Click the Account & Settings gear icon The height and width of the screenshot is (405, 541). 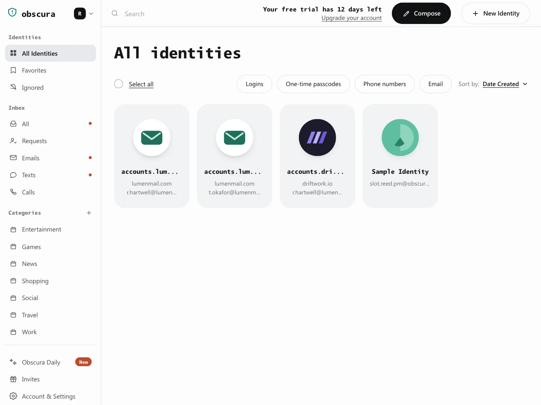(x=14, y=396)
